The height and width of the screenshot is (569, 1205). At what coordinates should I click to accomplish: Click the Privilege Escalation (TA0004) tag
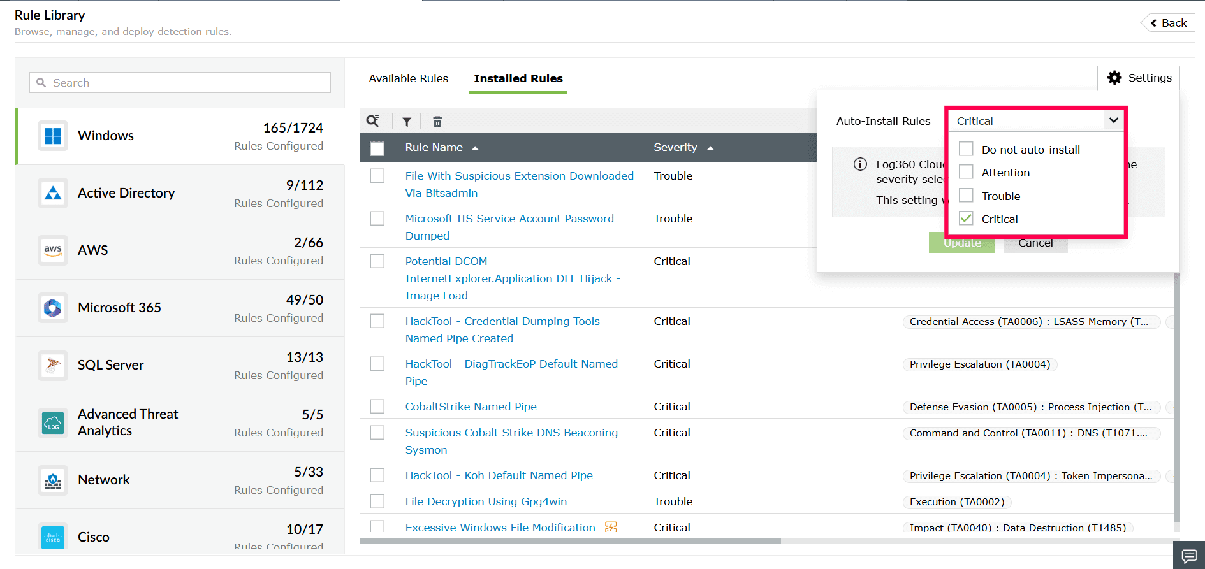click(980, 364)
